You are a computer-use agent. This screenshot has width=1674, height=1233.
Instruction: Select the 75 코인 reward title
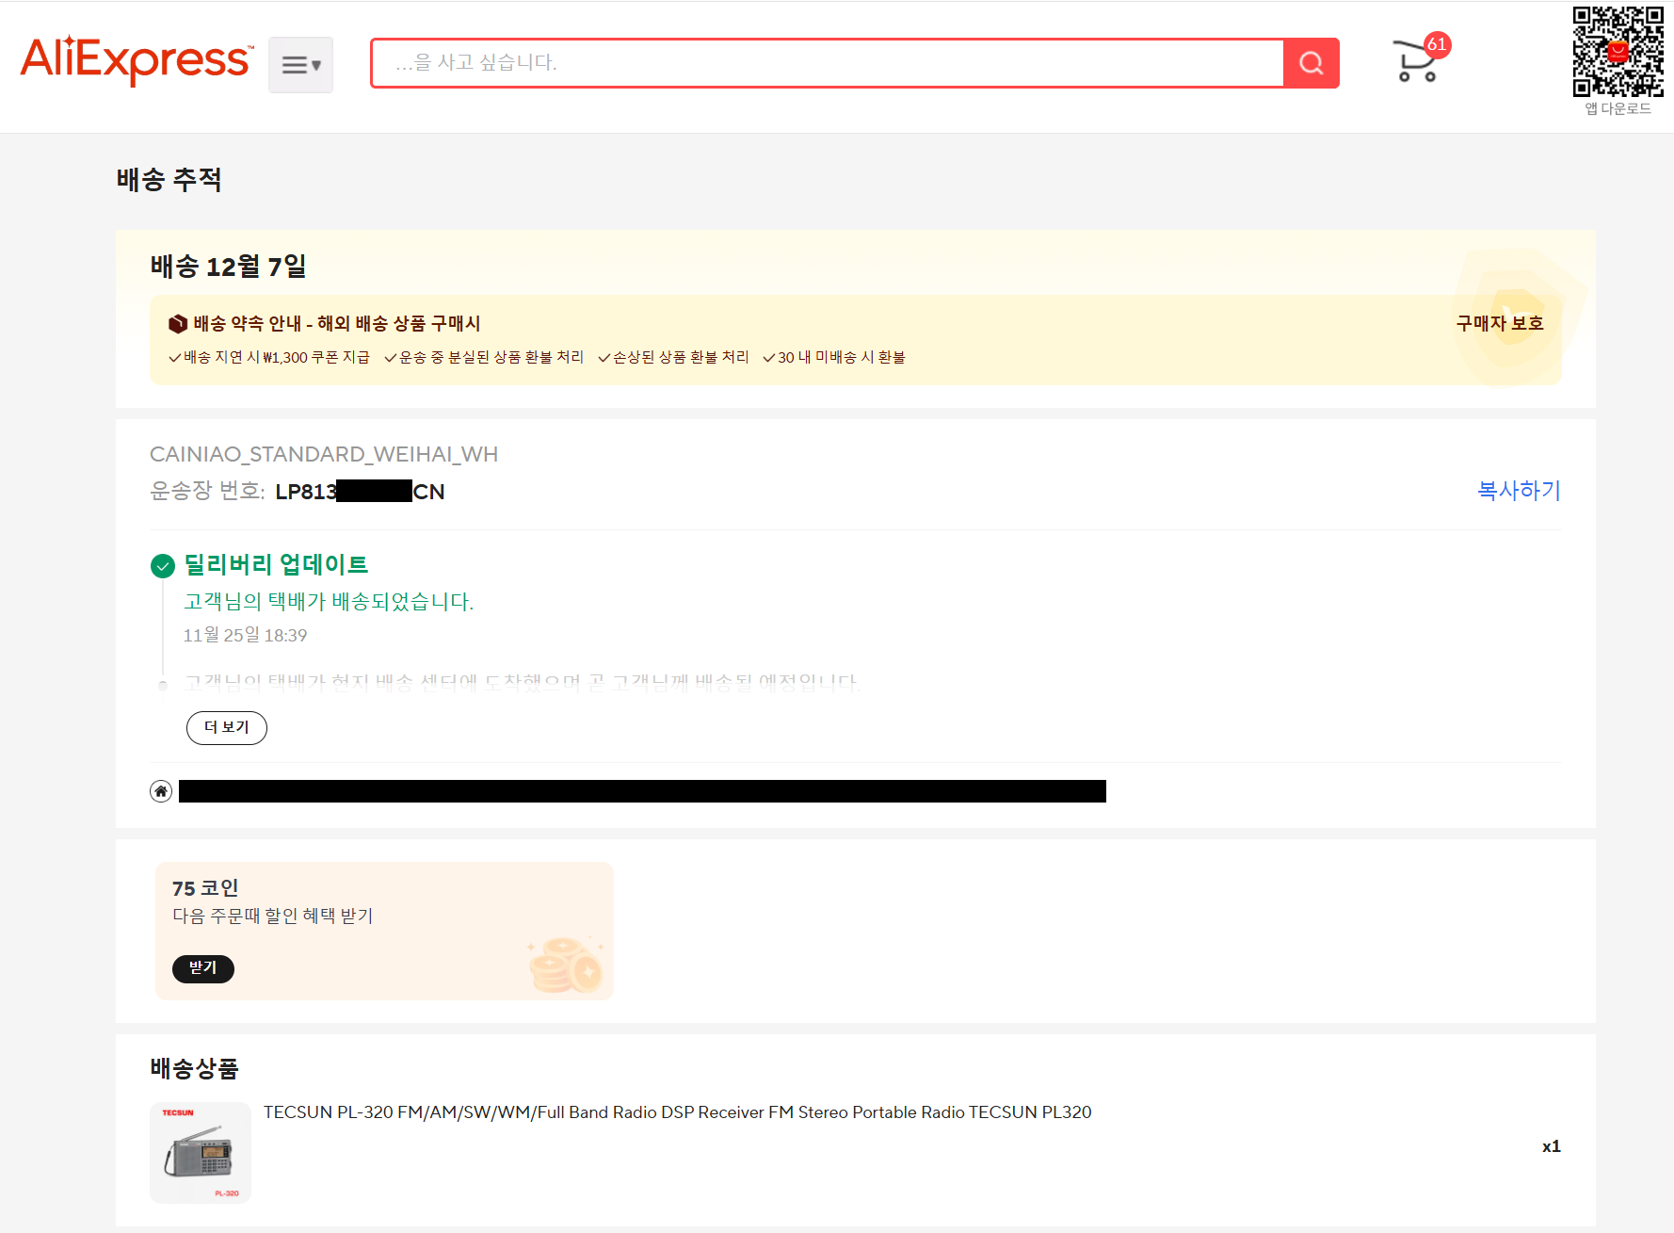pos(205,888)
